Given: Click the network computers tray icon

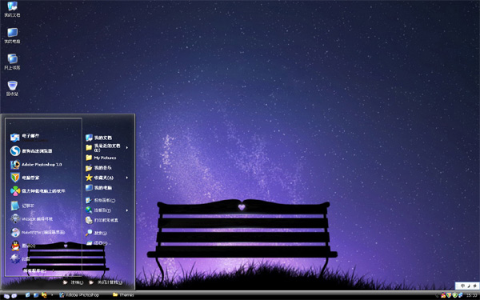Looking at the screenshot, I should (460, 295).
